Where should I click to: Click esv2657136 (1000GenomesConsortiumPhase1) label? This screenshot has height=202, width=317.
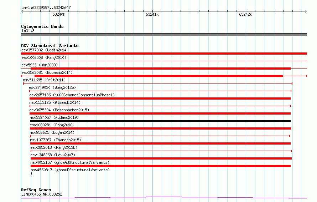pos(72,95)
